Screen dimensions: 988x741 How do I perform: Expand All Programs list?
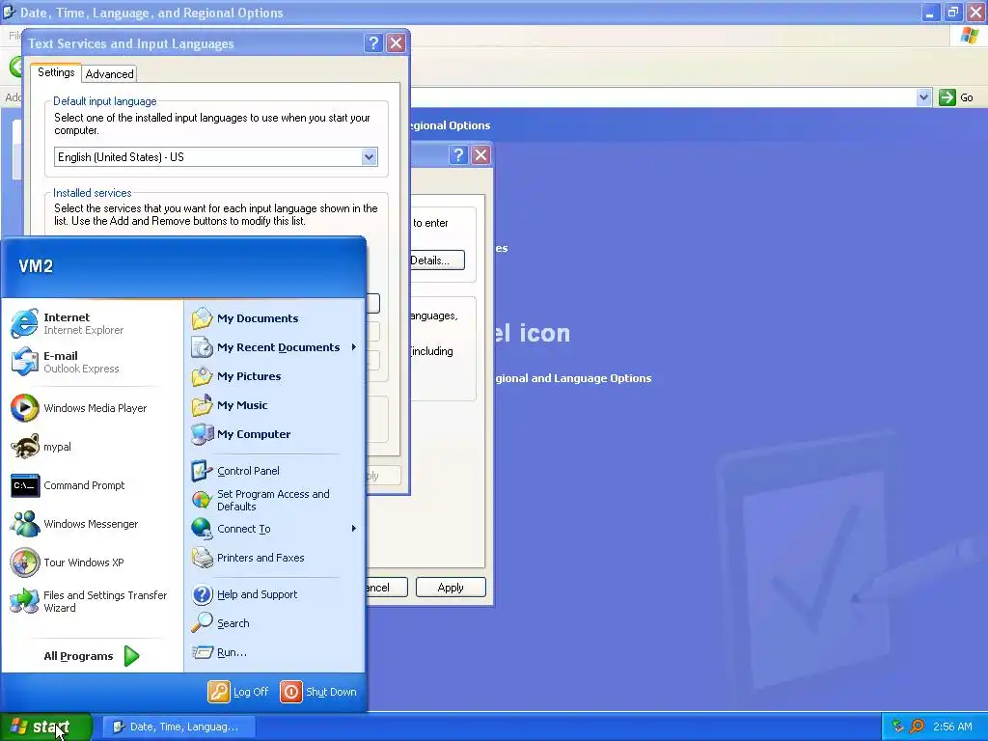[92, 656]
